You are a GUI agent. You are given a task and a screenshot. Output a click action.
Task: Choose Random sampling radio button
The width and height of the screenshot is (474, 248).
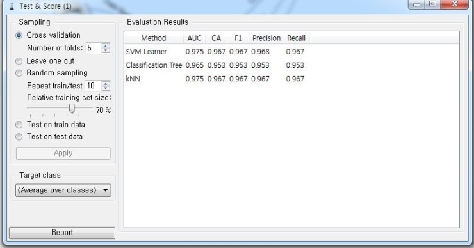[19, 73]
